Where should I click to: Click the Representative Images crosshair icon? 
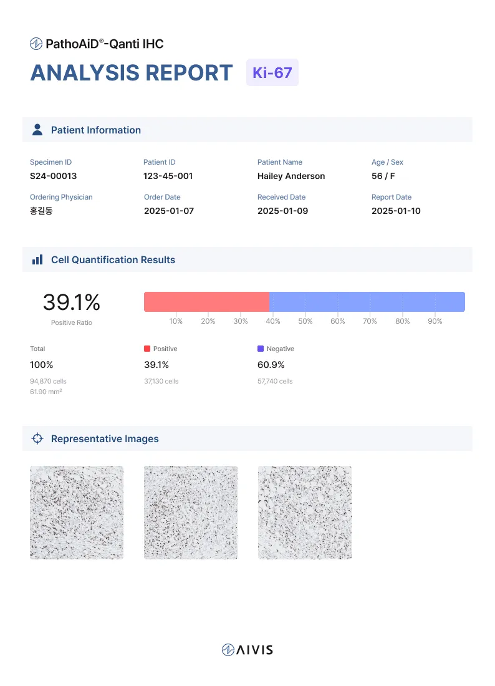[37, 438]
